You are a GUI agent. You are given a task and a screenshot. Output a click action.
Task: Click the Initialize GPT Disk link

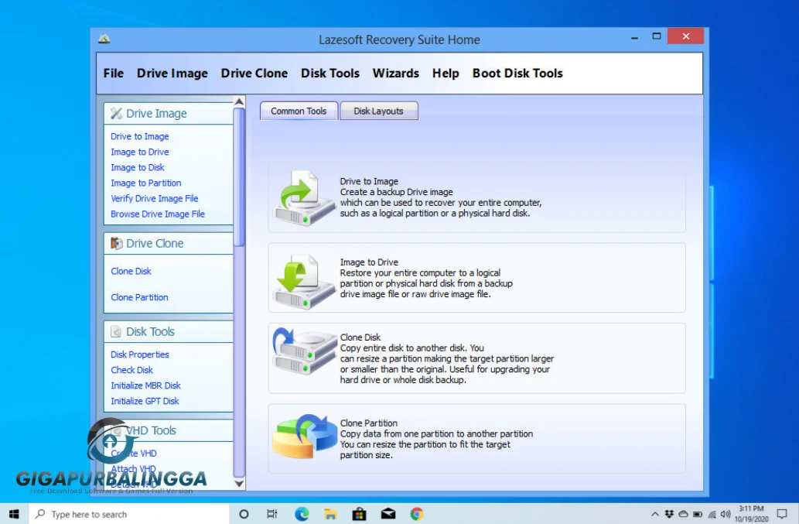click(145, 401)
